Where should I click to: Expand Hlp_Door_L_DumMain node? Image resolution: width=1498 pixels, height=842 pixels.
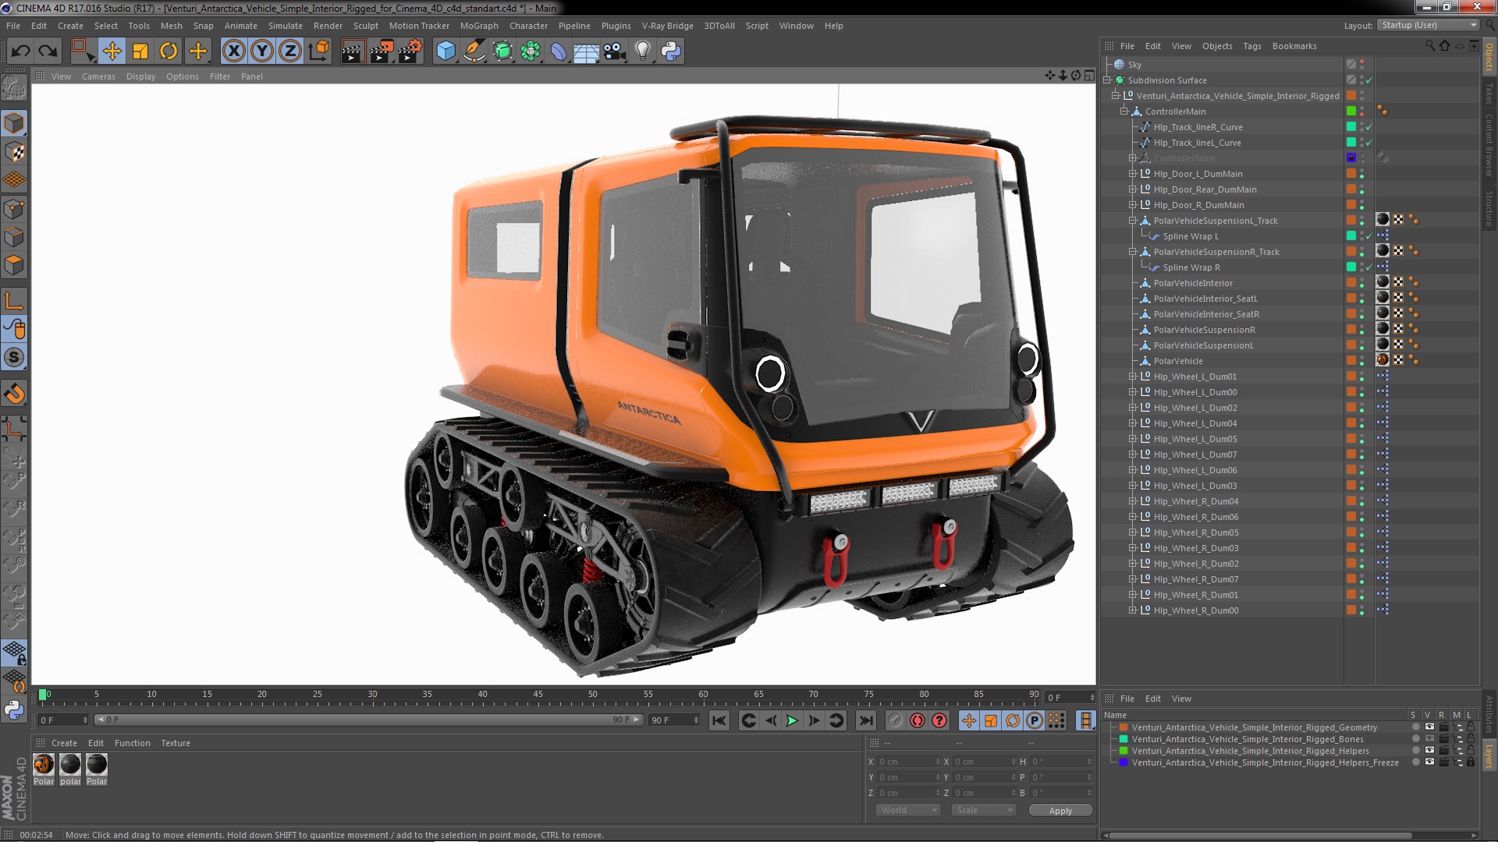coord(1133,174)
